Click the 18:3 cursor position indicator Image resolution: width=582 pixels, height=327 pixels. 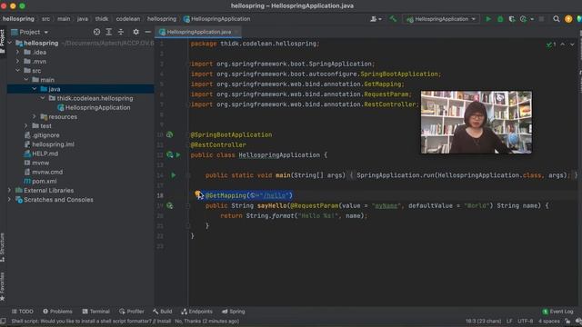[x=483, y=321]
